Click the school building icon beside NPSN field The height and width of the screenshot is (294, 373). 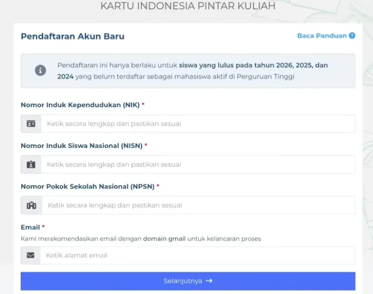pyautogui.click(x=32, y=205)
